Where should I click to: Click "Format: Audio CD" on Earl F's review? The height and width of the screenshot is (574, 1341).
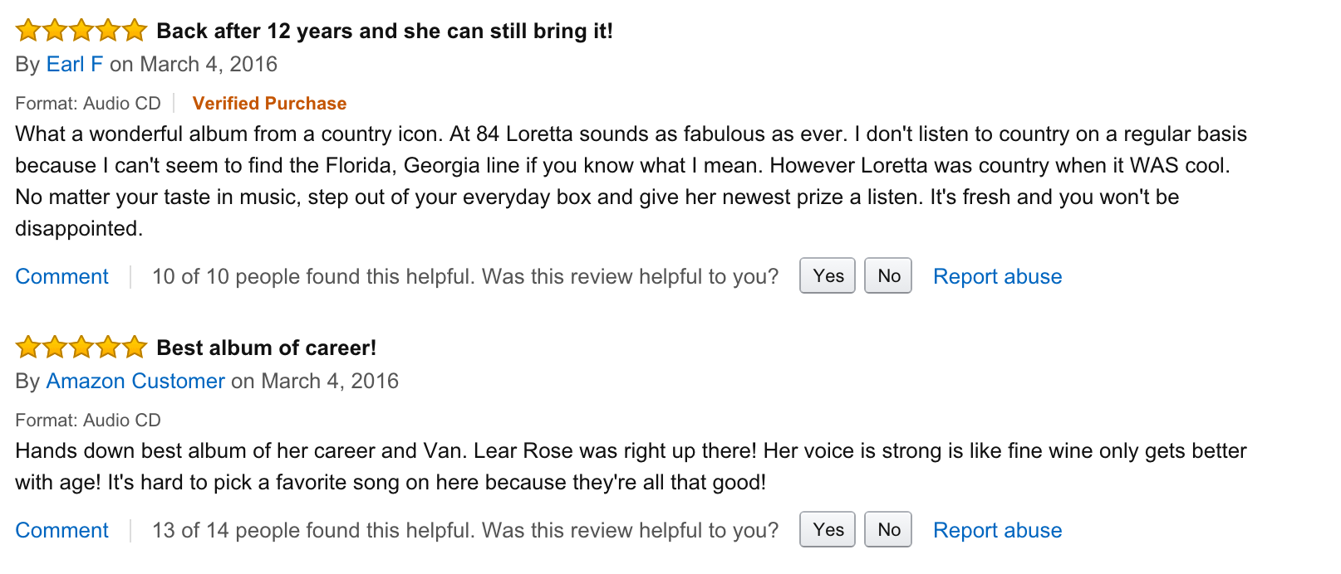pyautogui.click(x=88, y=104)
